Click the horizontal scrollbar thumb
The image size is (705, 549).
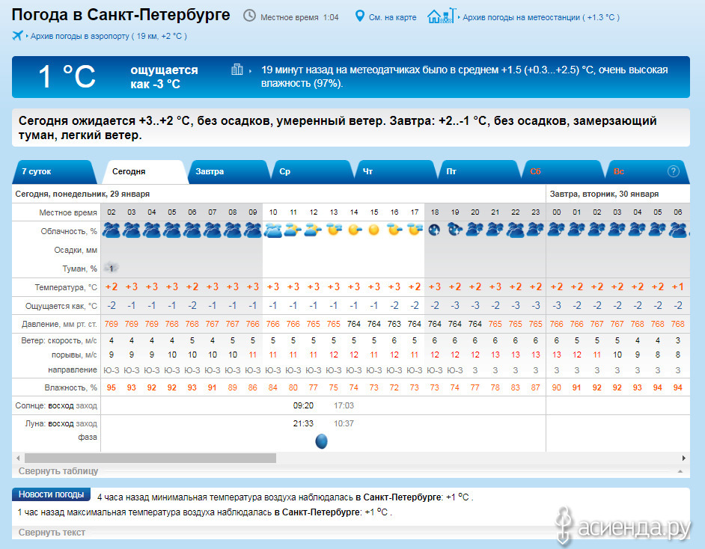coord(150,458)
